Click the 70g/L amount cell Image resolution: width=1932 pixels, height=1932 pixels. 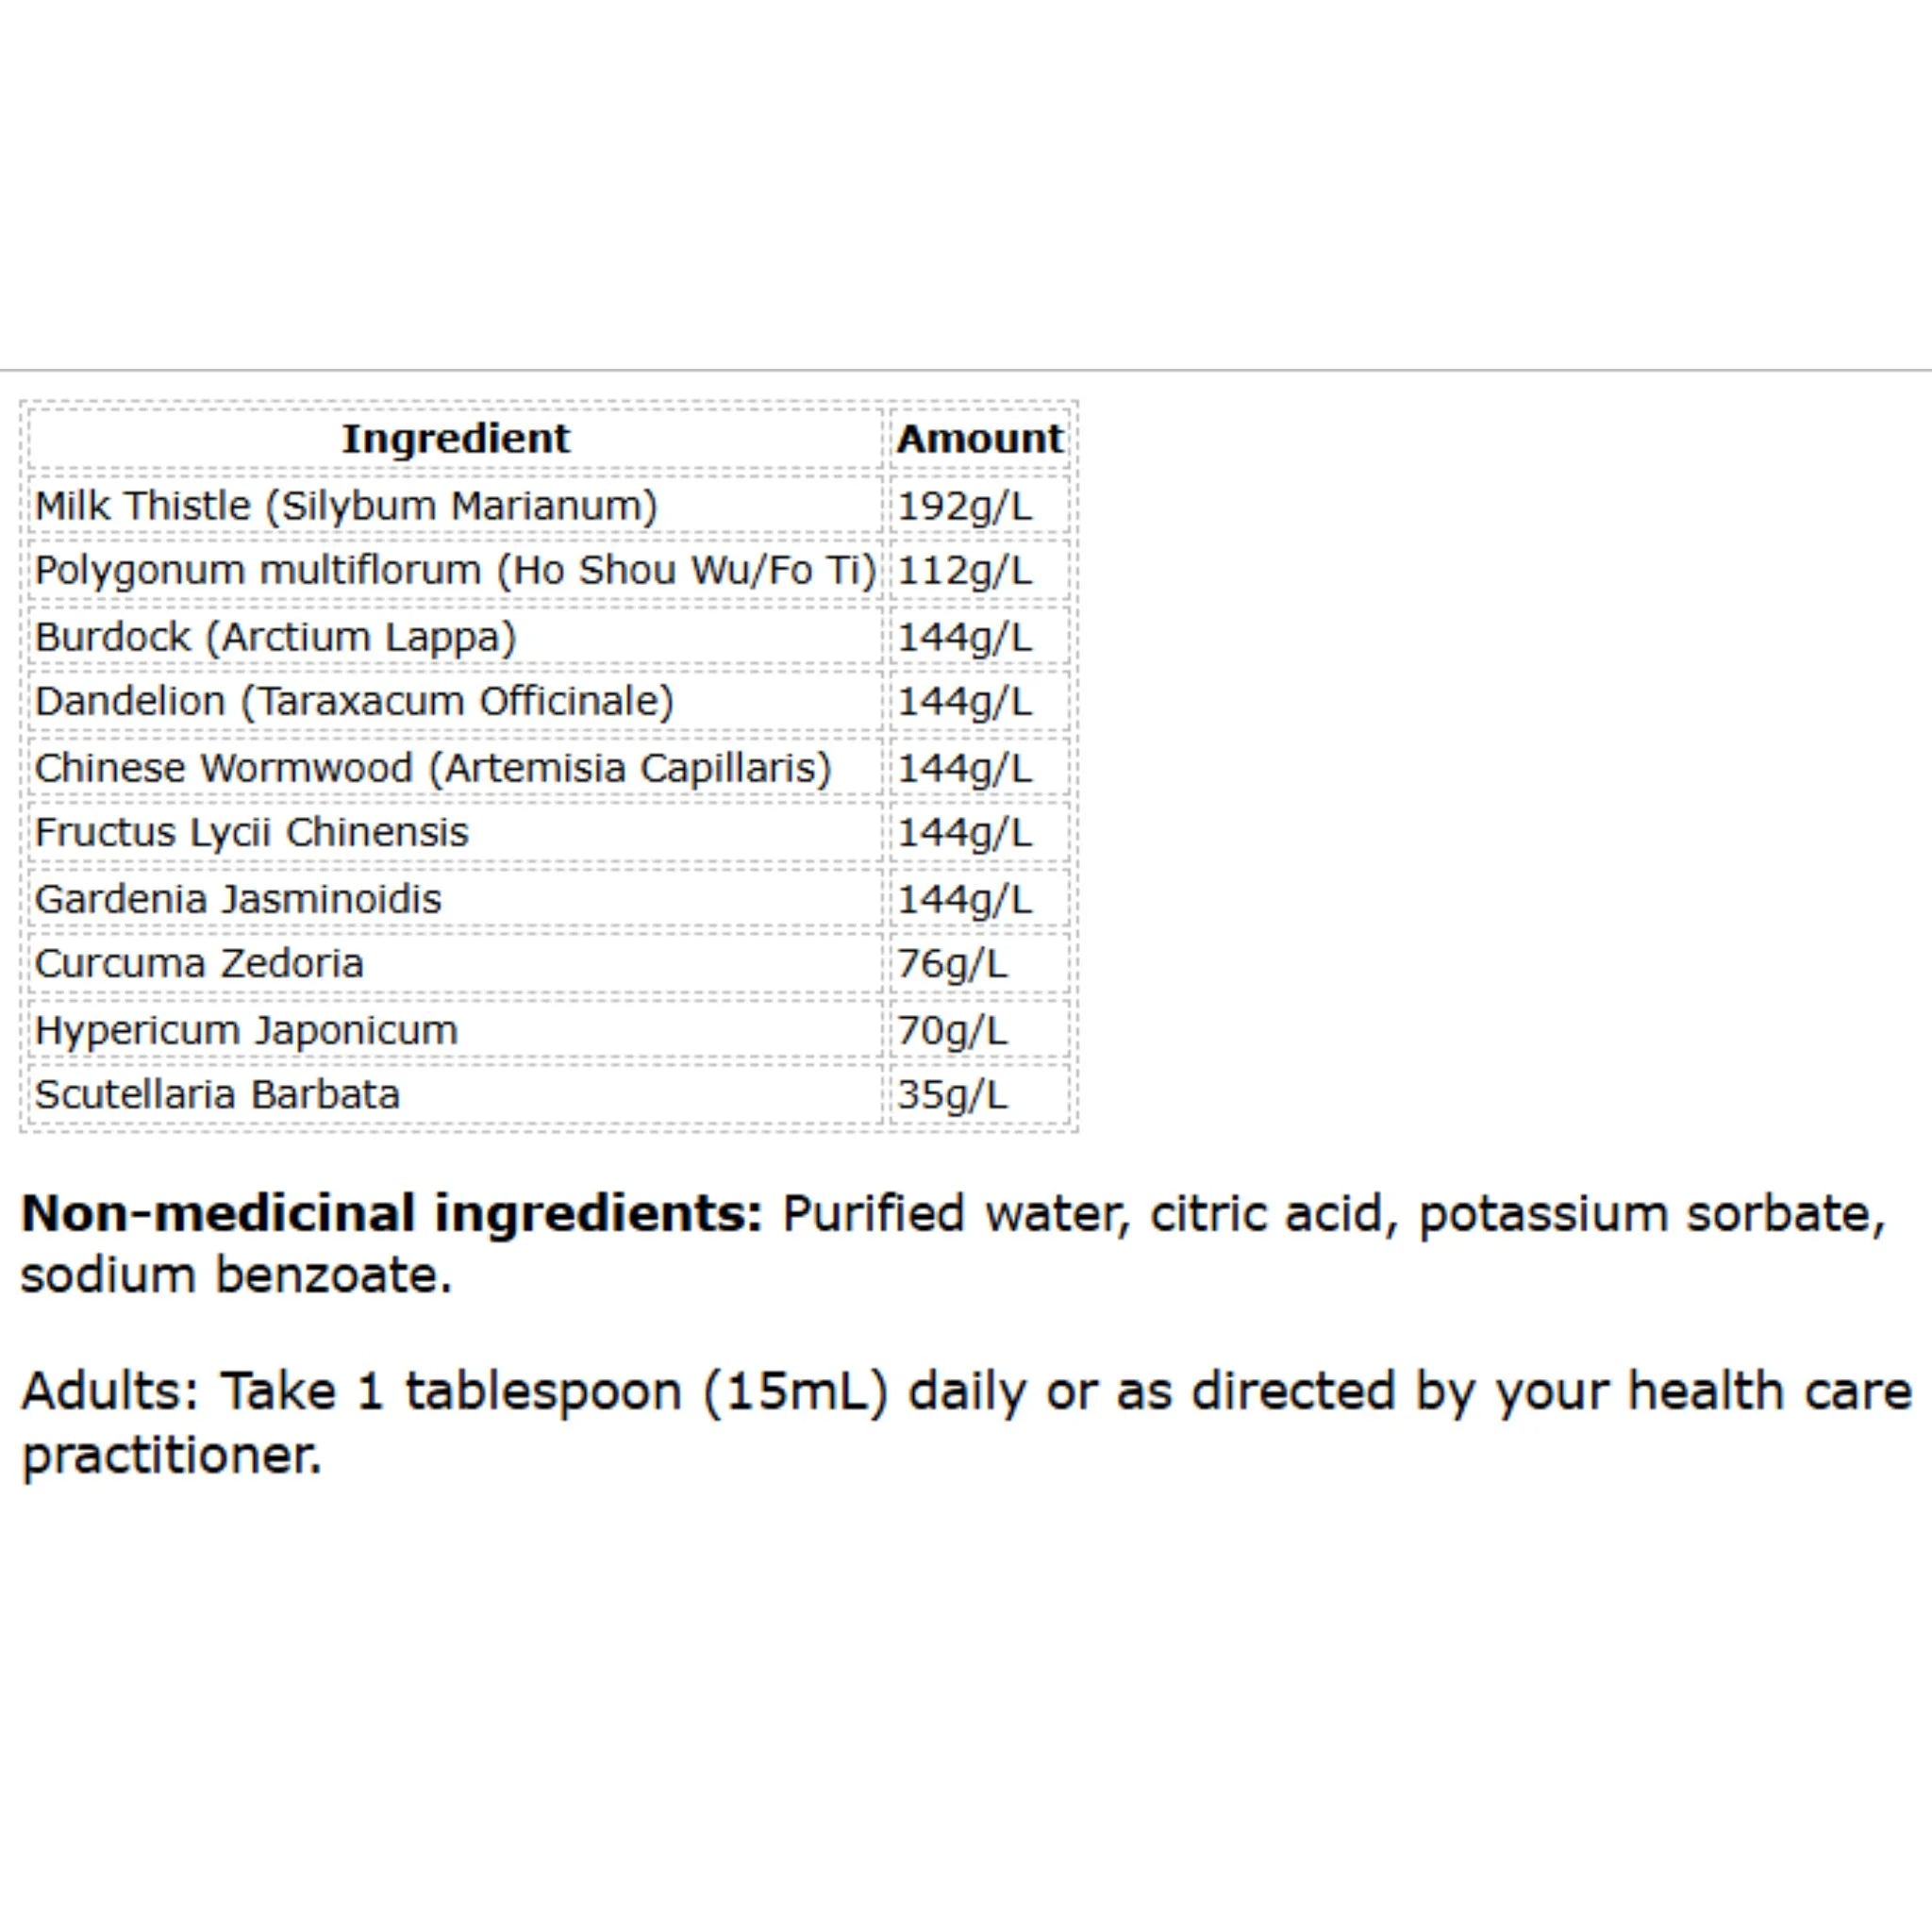[979, 1029]
